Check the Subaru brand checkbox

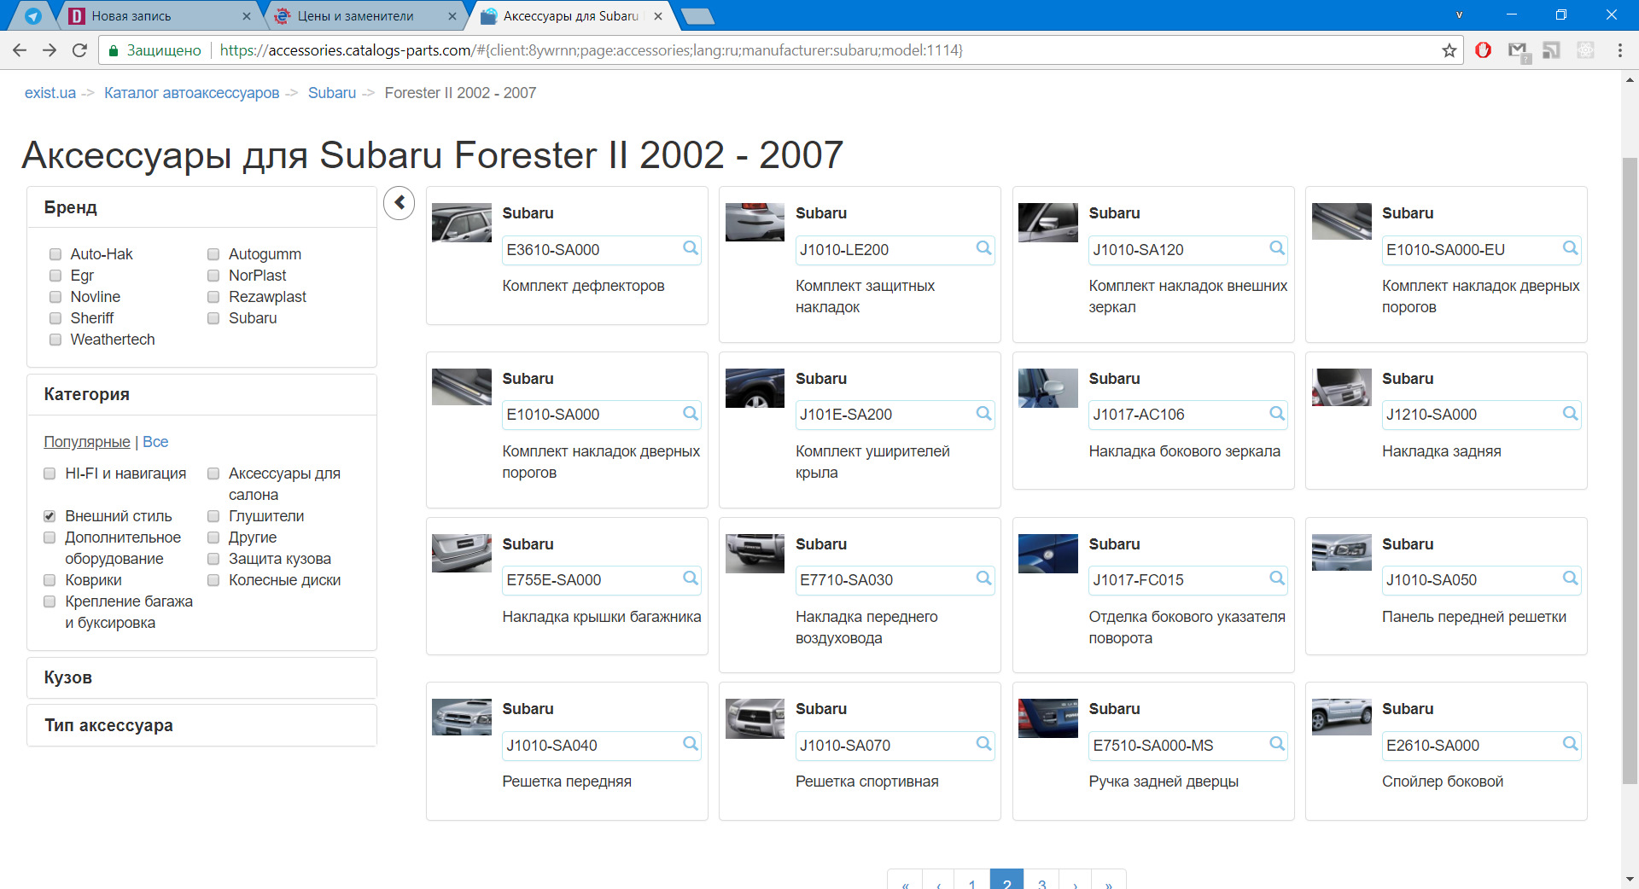pyautogui.click(x=213, y=318)
